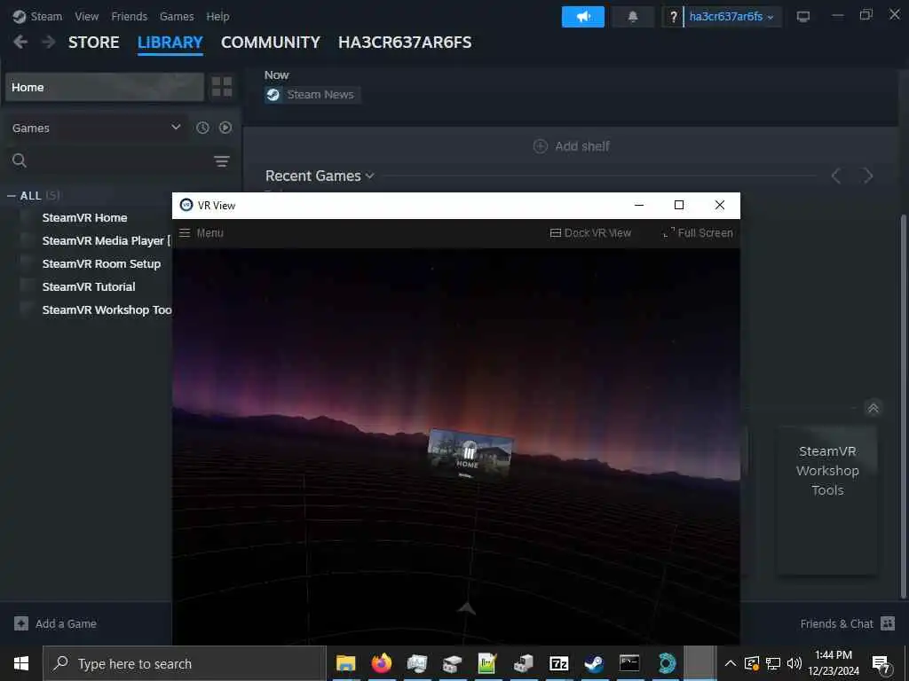This screenshot has height=681, width=909.
Task: Open File Explorer from taskbar
Action: click(x=345, y=663)
